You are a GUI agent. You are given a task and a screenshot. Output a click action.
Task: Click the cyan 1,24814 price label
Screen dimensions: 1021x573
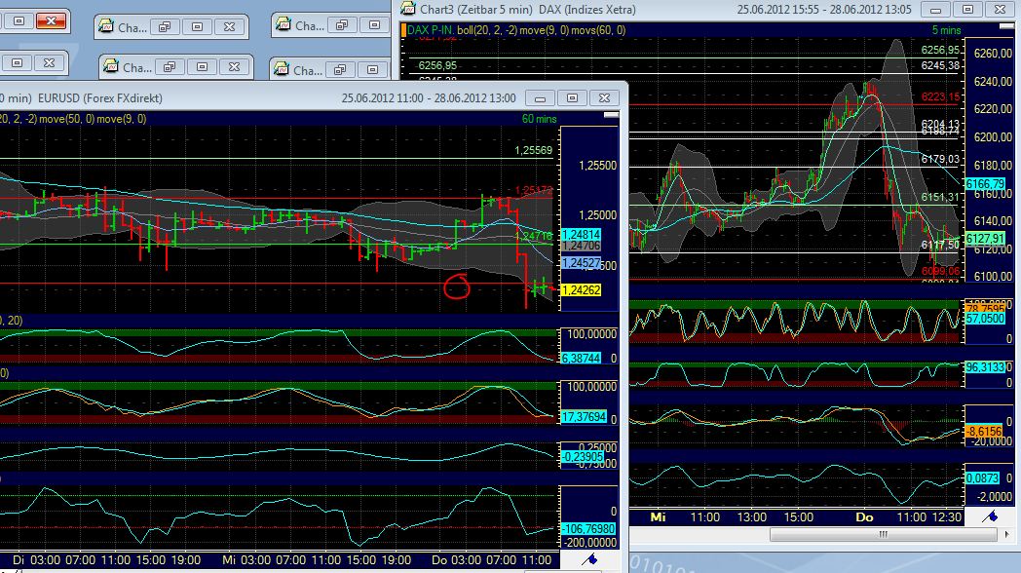pyautogui.click(x=581, y=235)
